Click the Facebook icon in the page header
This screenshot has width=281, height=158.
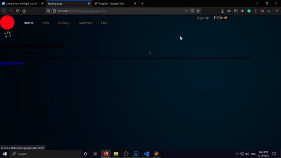pos(215,18)
